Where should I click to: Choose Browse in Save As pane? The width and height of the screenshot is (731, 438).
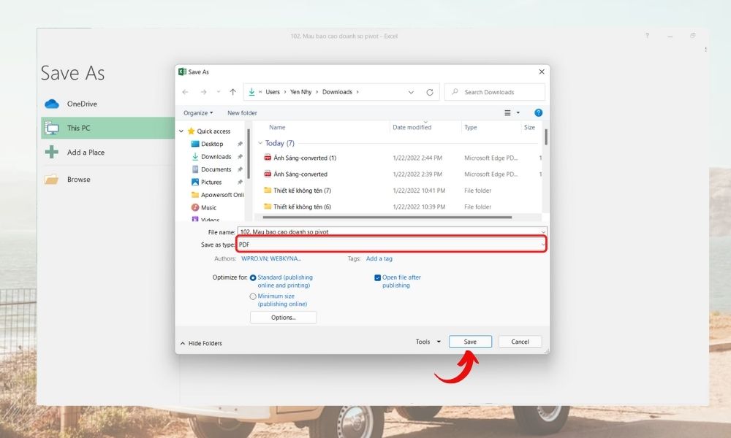(107, 179)
